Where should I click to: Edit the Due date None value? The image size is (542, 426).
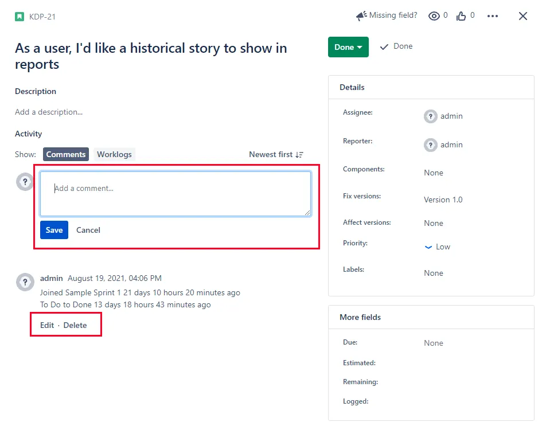coord(434,343)
